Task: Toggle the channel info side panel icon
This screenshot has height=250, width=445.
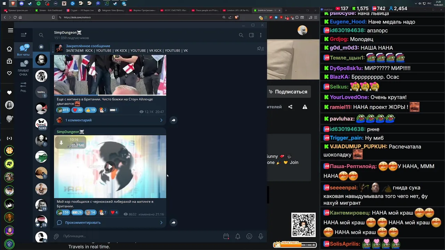Action: tap(251, 35)
